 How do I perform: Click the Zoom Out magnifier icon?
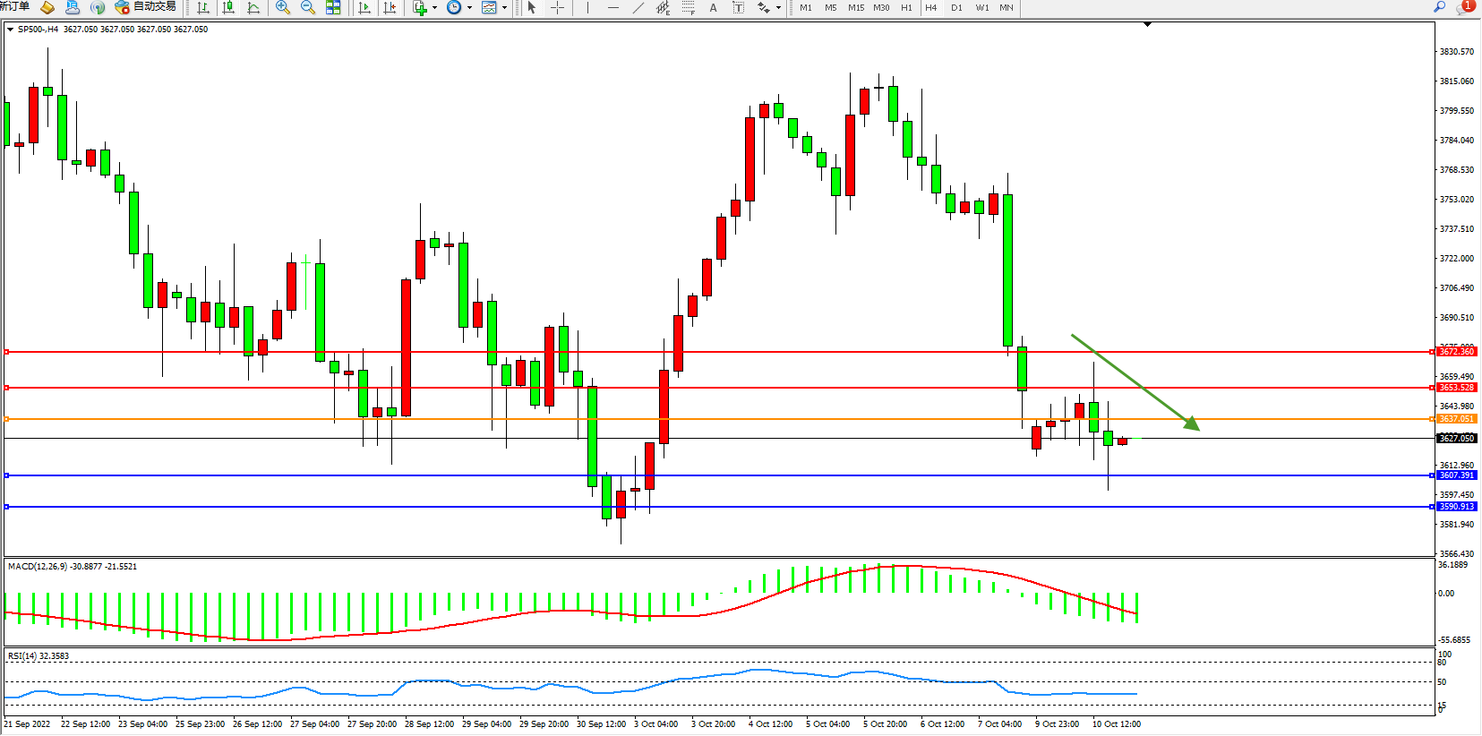[x=308, y=8]
